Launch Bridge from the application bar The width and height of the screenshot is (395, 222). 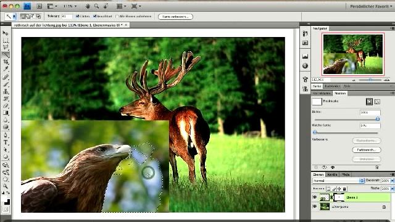(39, 6)
